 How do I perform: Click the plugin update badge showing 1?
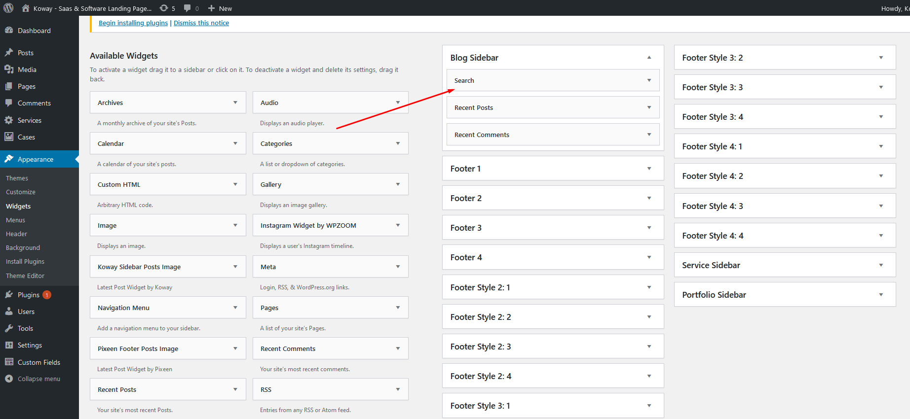tap(47, 295)
